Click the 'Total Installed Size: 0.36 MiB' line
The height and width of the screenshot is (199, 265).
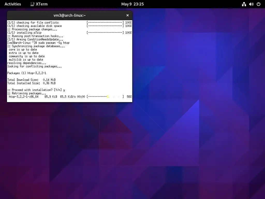[x=31, y=83]
